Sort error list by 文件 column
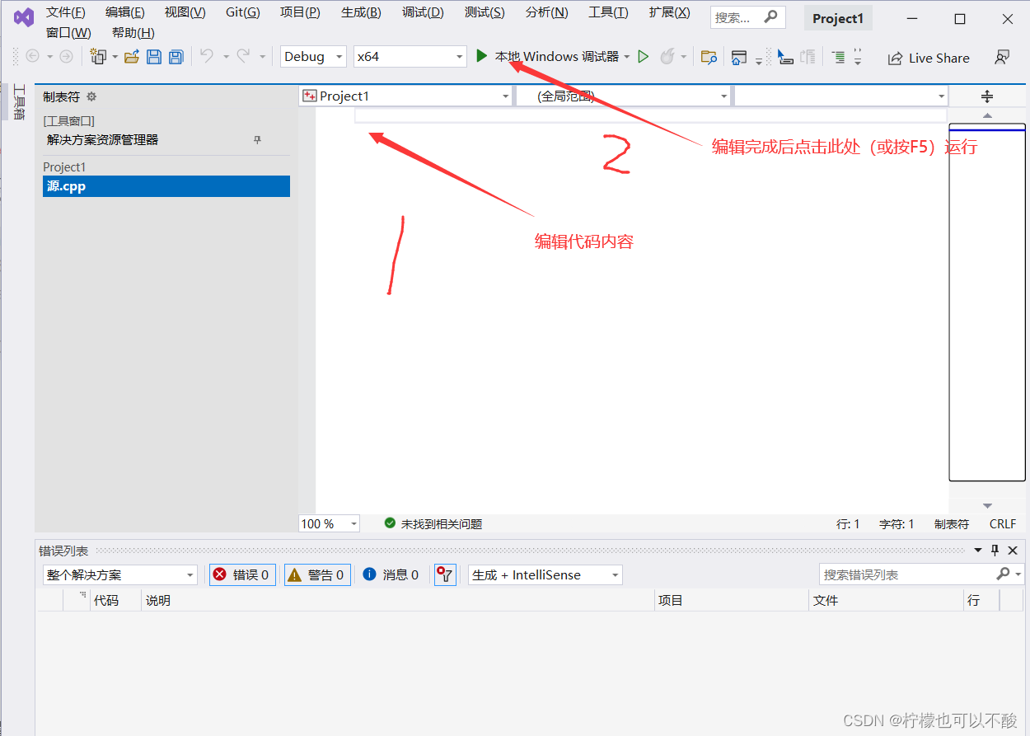This screenshot has width=1030, height=736. [x=887, y=600]
